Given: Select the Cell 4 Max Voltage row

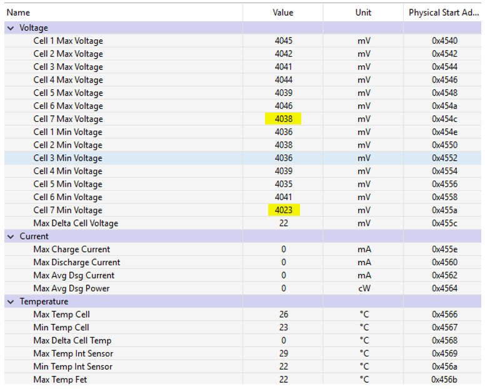Looking at the screenshot, I should (242, 80).
